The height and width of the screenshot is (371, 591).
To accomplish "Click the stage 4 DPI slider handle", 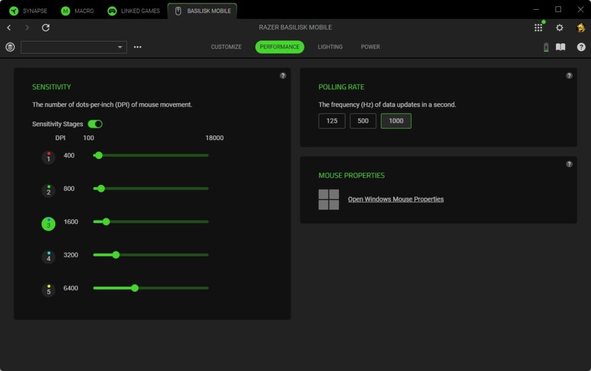I will 116,255.
